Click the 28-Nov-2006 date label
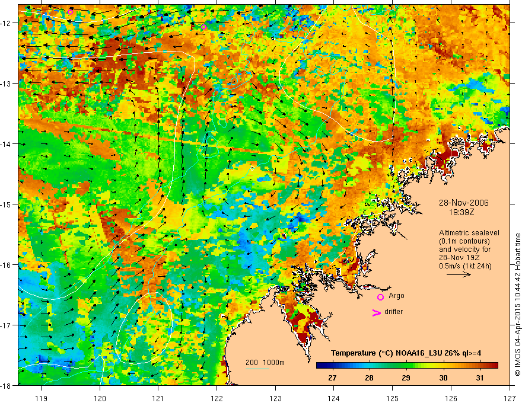The height and width of the screenshot is (403, 522). pos(463,203)
